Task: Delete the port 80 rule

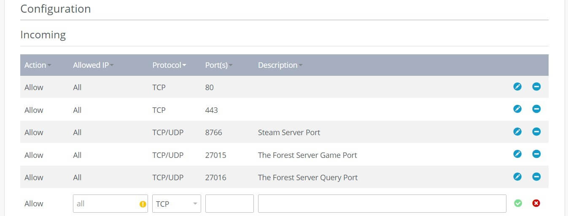Action: point(536,87)
